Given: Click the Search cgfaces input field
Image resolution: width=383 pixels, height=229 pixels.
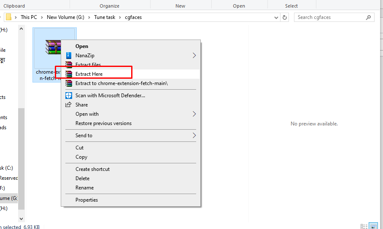Looking at the screenshot, I should coord(329,17).
